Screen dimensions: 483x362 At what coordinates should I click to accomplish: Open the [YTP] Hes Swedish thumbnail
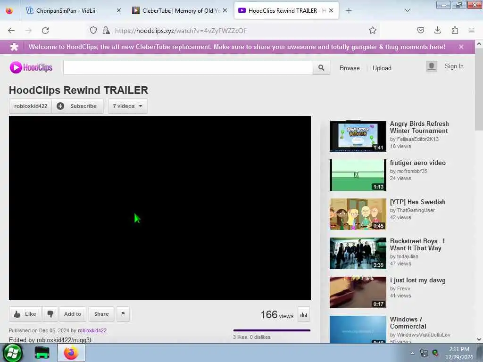tap(358, 214)
